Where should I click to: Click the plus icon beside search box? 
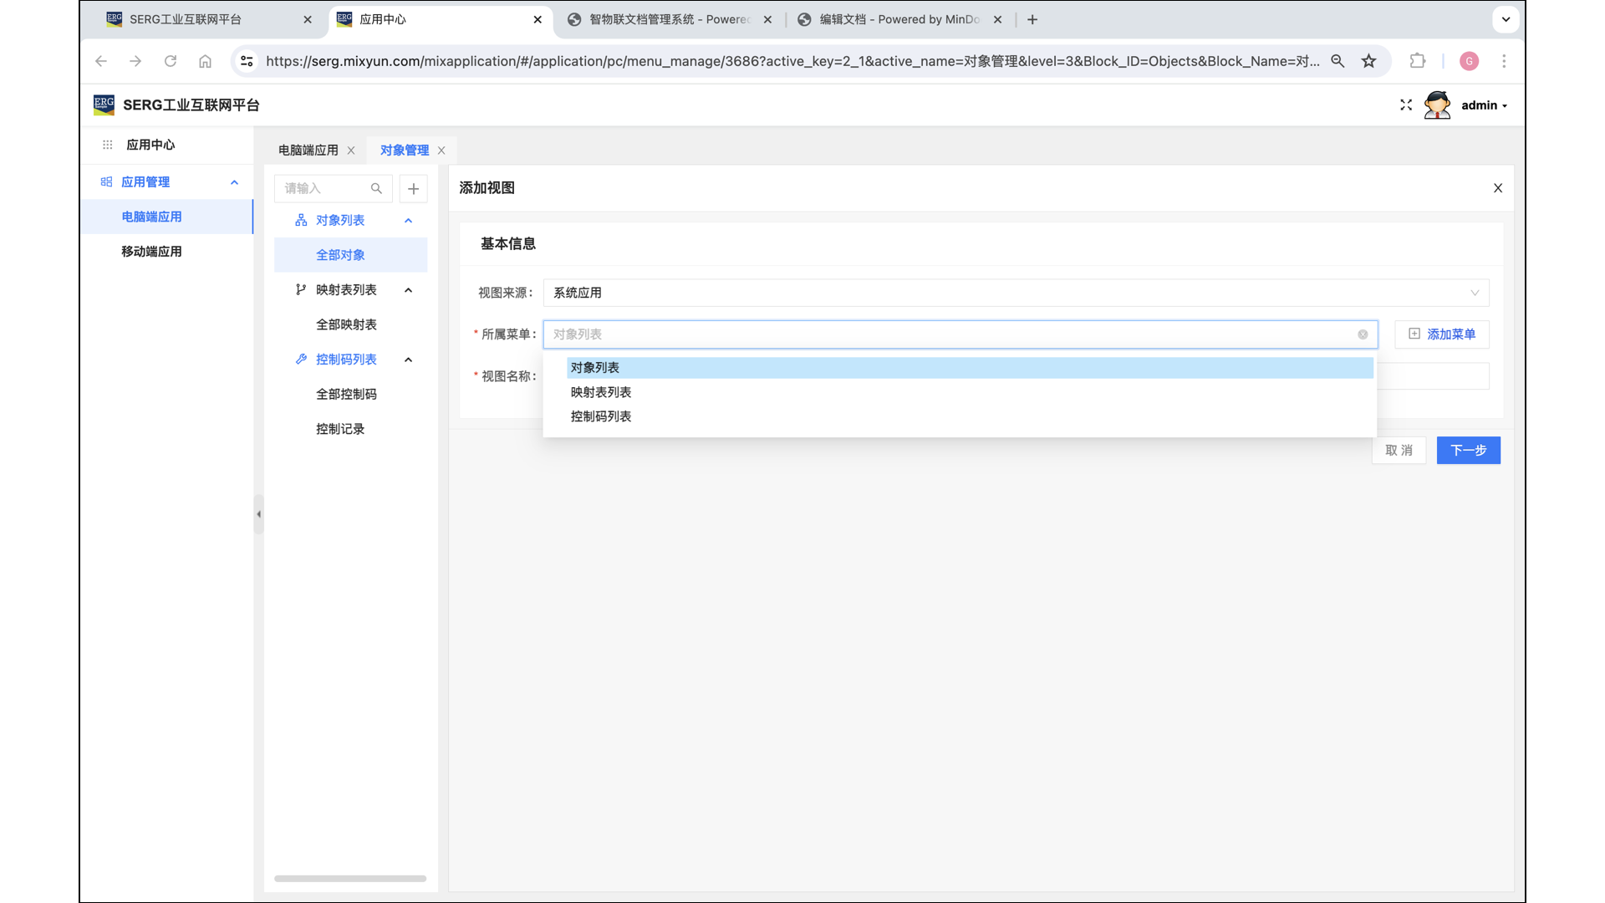413,189
